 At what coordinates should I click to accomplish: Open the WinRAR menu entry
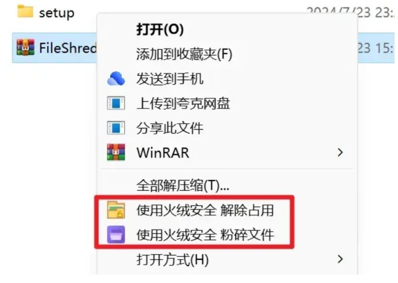[163, 152]
